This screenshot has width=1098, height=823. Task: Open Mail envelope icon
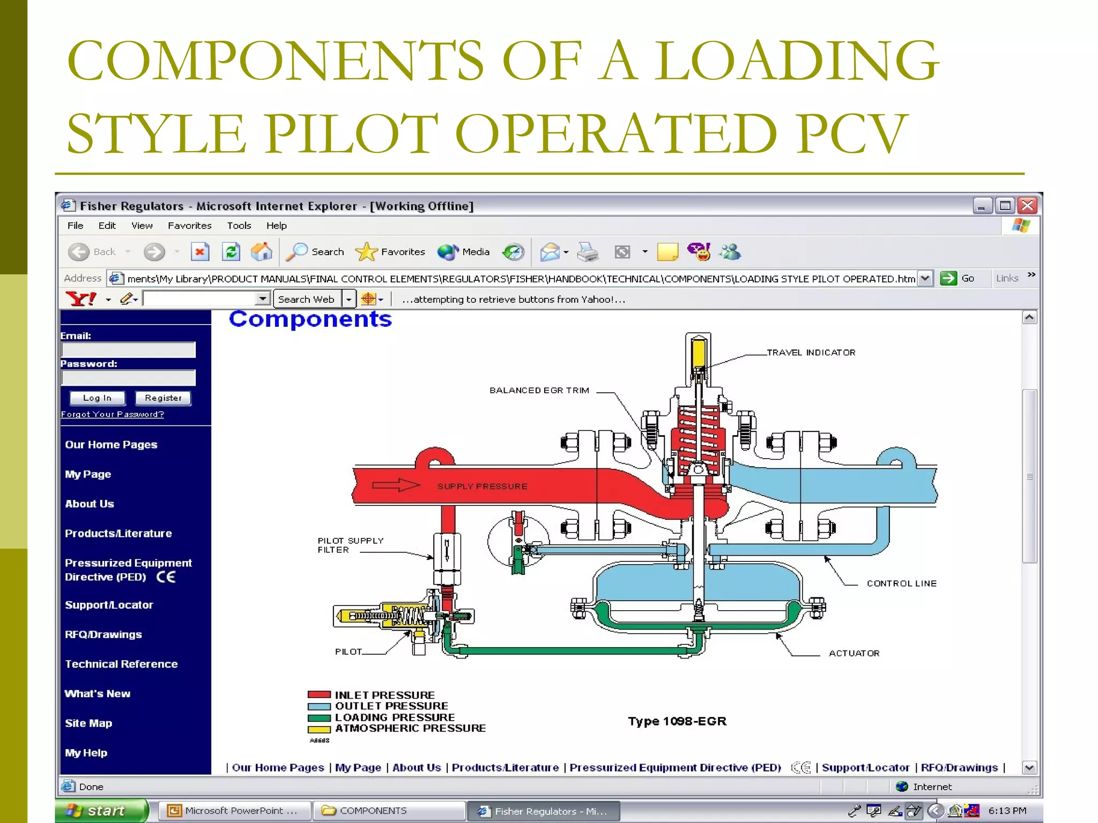pos(550,252)
